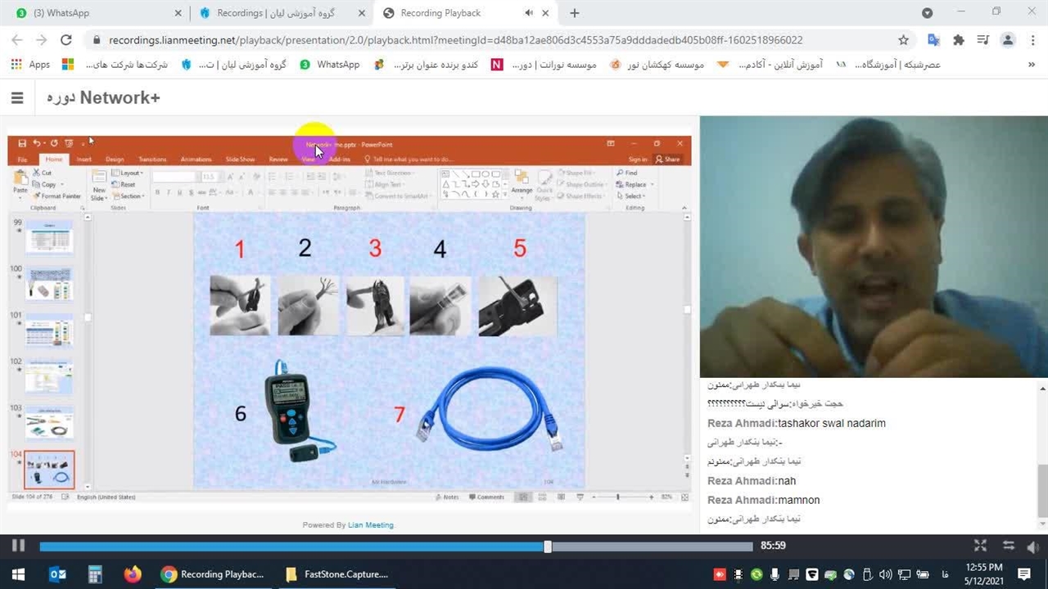Image resolution: width=1048 pixels, height=589 pixels.
Task: Expand the hidden bookmarks overflow chevron
Action: tap(1031, 65)
